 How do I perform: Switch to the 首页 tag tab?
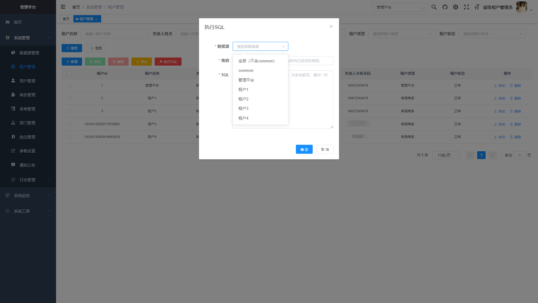[x=66, y=19]
